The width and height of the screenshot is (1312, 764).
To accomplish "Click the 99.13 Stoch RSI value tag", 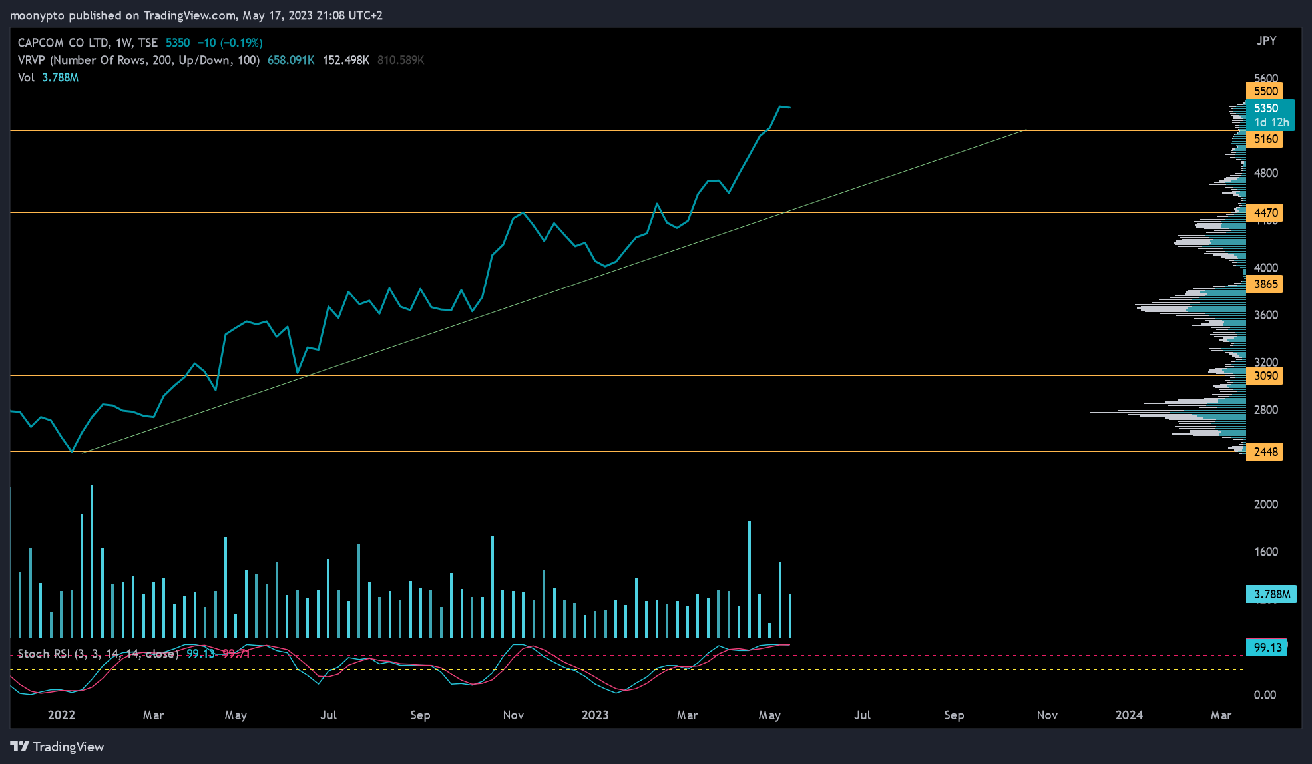I will (1267, 648).
